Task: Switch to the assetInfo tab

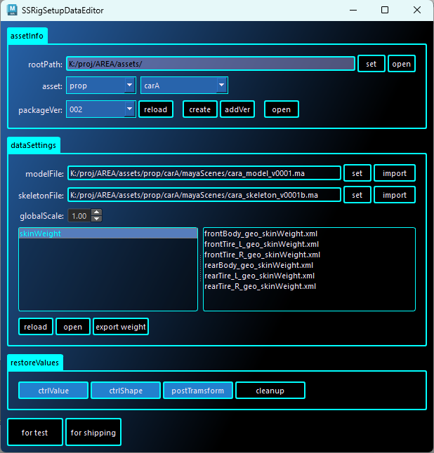Action: (x=27, y=36)
